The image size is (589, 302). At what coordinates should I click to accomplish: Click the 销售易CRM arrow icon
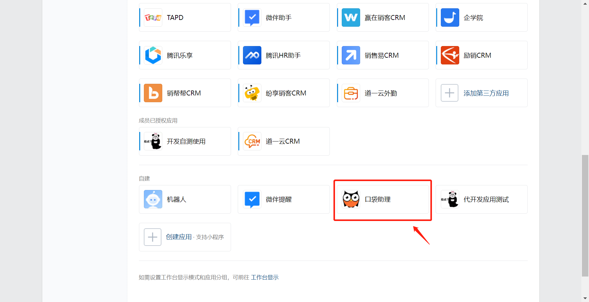click(x=351, y=55)
